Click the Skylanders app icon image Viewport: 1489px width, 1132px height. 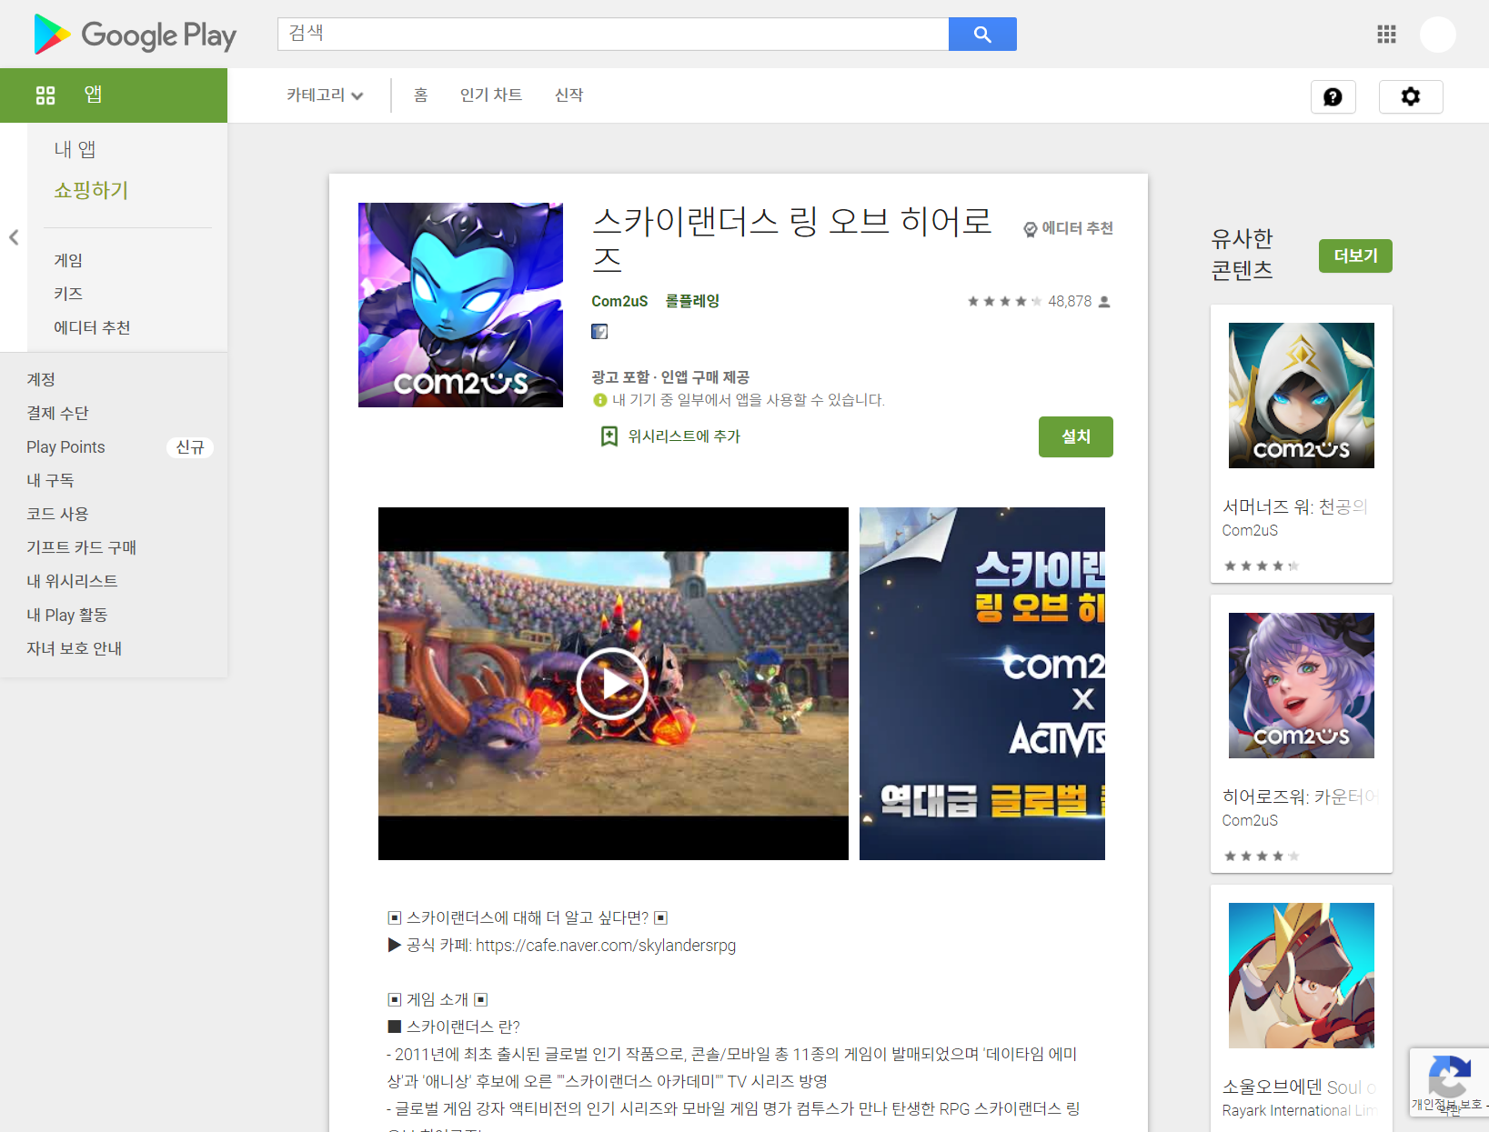460,305
